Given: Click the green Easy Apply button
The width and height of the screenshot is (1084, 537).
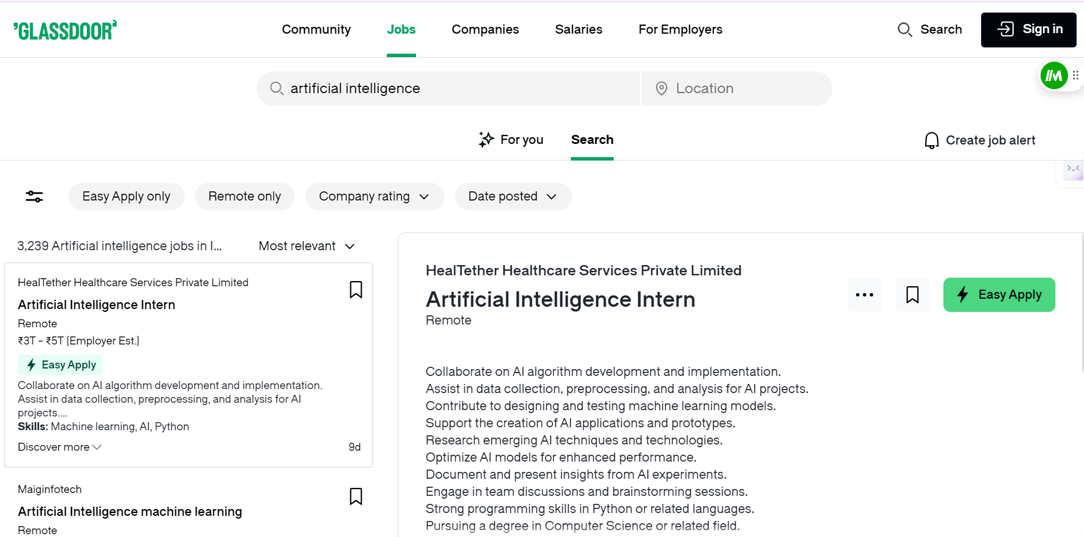Looking at the screenshot, I should [x=999, y=295].
